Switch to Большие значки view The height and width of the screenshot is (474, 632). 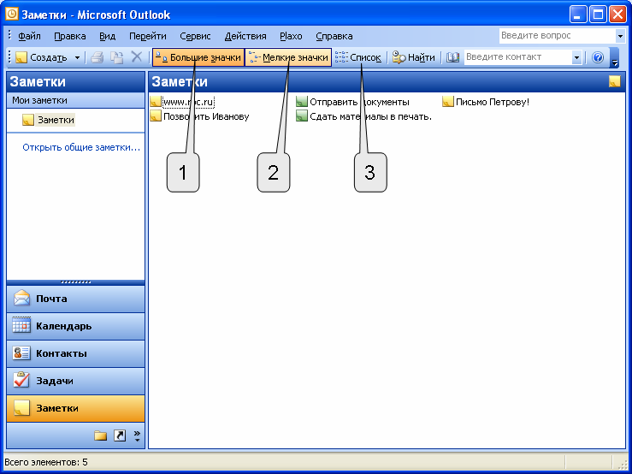[x=198, y=57]
